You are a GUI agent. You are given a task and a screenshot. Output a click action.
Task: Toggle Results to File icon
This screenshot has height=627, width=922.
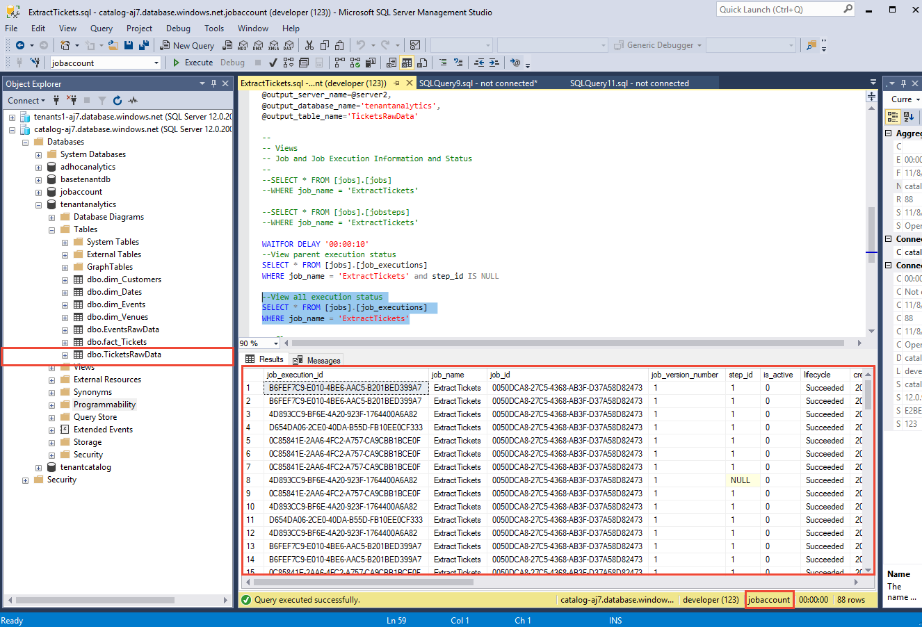coord(422,63)
